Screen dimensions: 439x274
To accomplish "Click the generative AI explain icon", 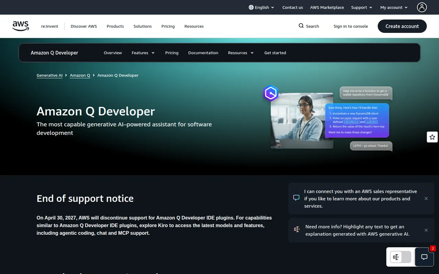I will click(297, 229).
